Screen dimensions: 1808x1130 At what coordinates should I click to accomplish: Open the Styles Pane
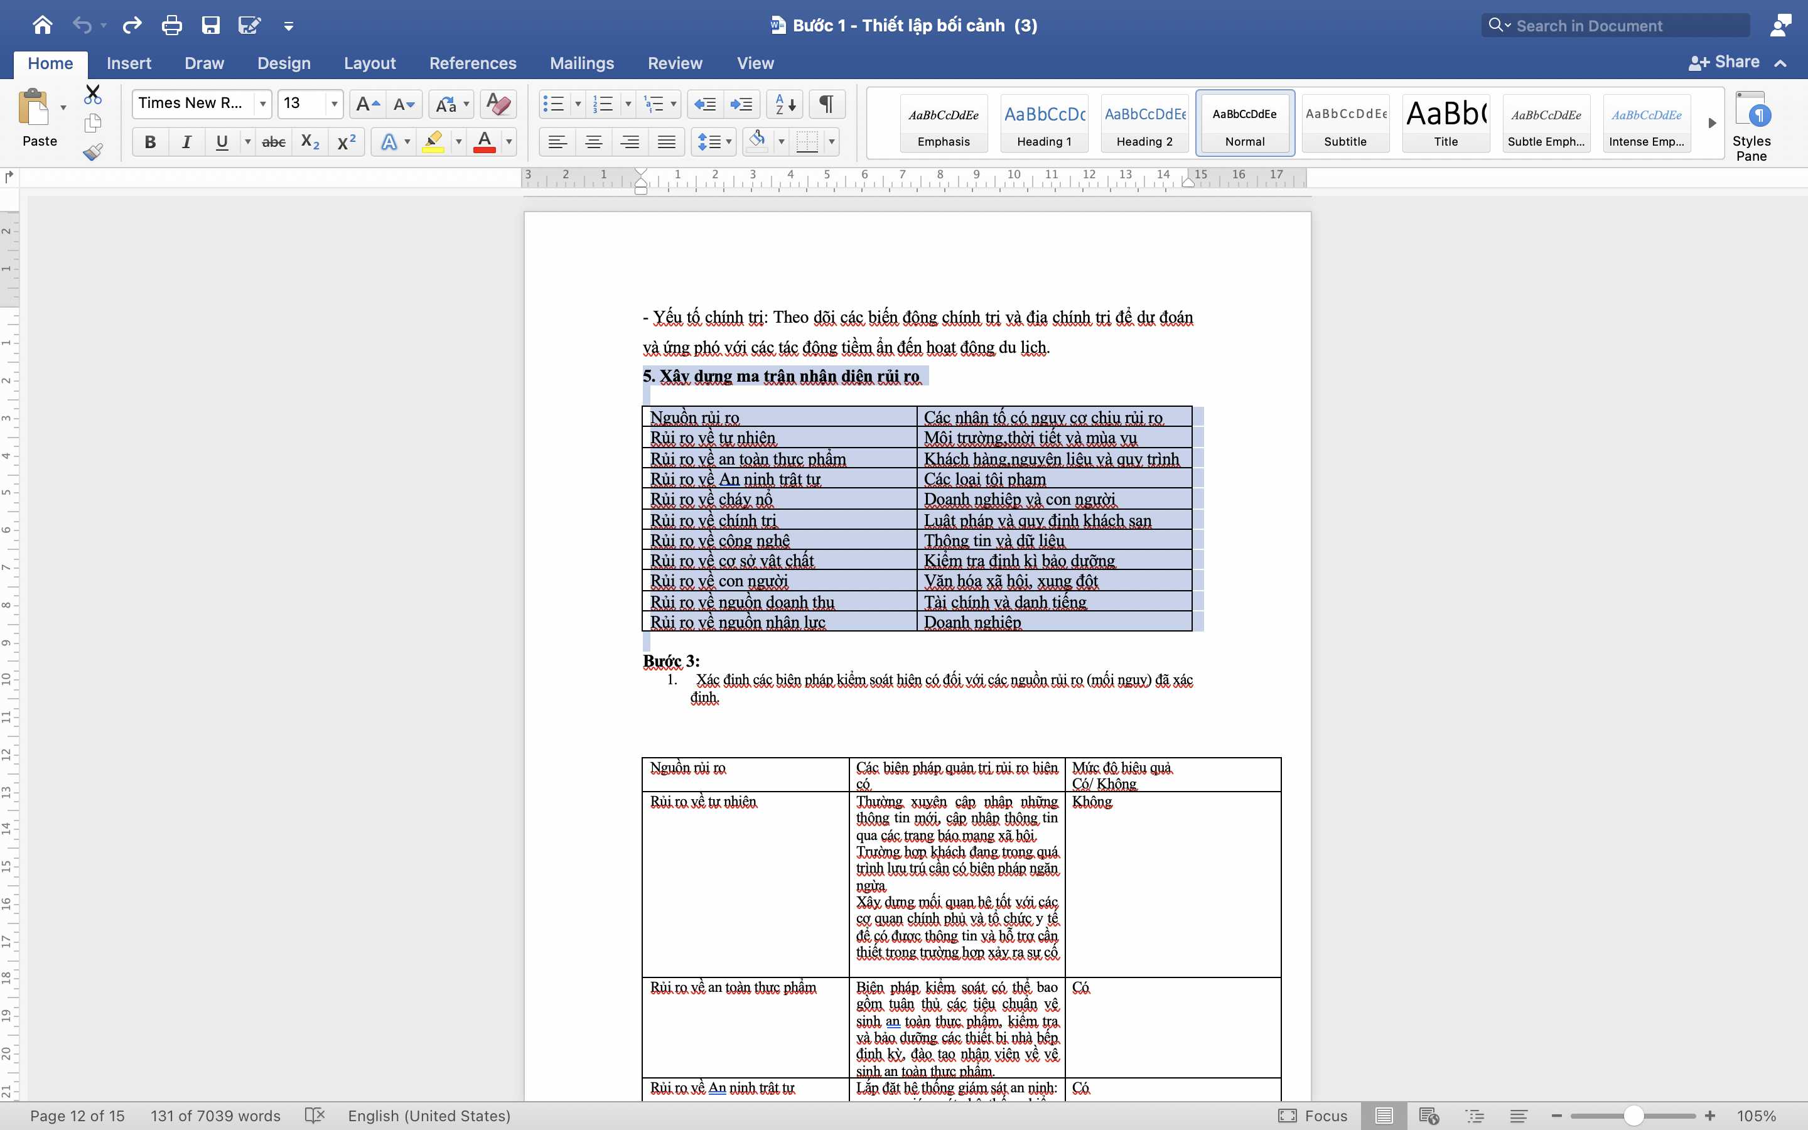(1751, 126)
